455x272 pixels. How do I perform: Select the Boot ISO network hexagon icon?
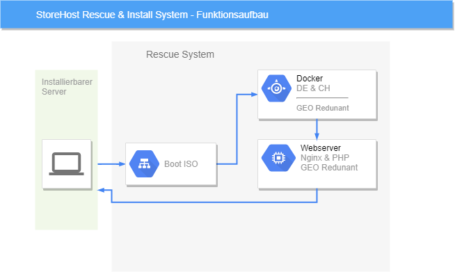(x=144, y=163)
